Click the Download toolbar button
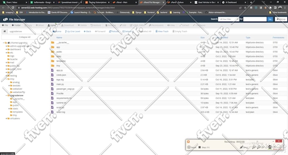Viewport: 288px width, 155px height. (67, 25)
